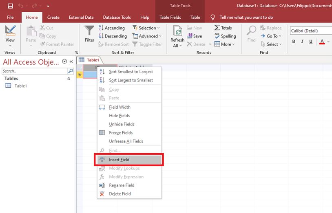The width and height of the screenshot is (332, 213).
Task: Click the Undo arrow in title bar
Action: pyautogui.click(x=20, y=6)
